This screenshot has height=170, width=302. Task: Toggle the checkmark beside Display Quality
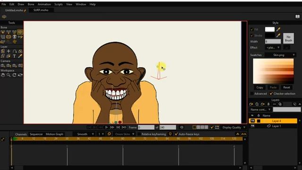point(212,127)
